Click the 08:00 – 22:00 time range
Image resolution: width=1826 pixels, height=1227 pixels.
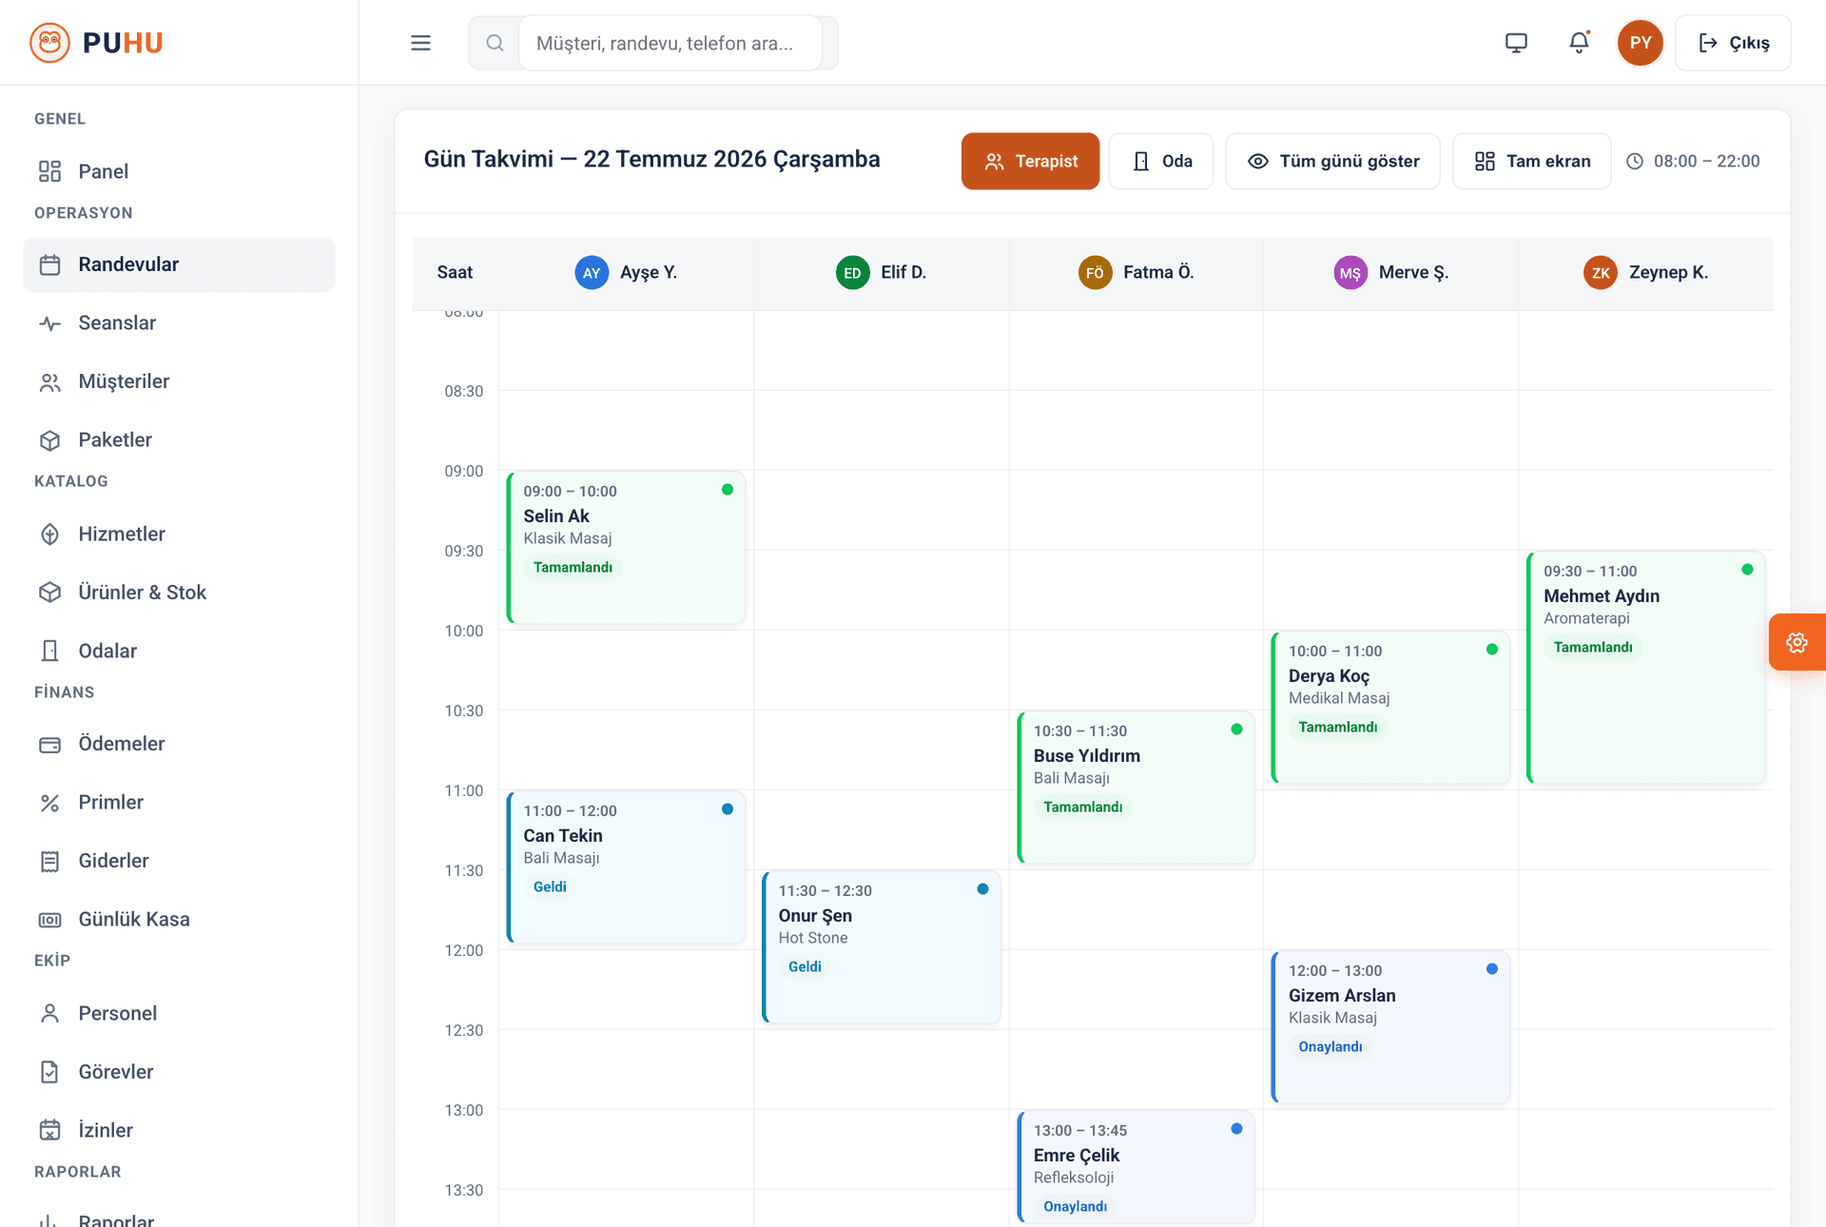pyautogui.click(x=1693, y=161)
